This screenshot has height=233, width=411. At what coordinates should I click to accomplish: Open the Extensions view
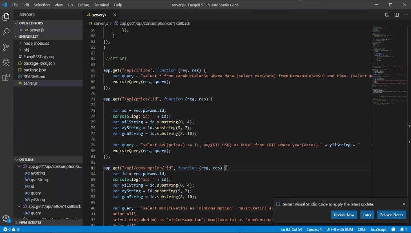click(x=5, y=77)
